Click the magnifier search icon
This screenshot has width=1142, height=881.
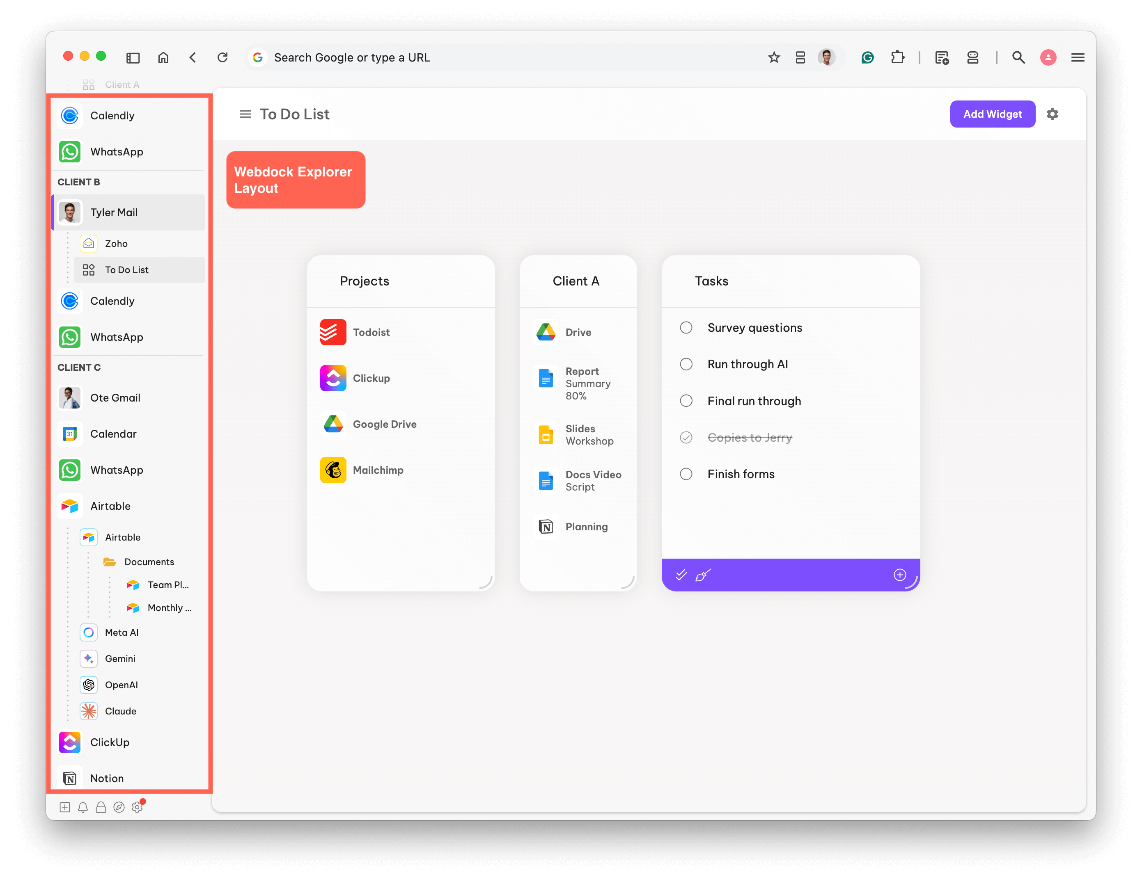click(x=1018, y=57)
